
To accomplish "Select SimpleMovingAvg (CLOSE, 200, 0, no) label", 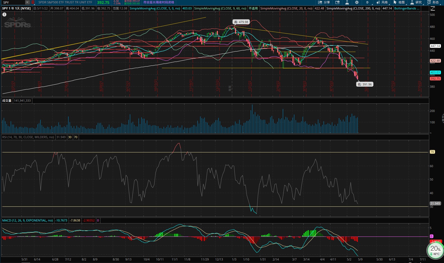I will [353, 8].
